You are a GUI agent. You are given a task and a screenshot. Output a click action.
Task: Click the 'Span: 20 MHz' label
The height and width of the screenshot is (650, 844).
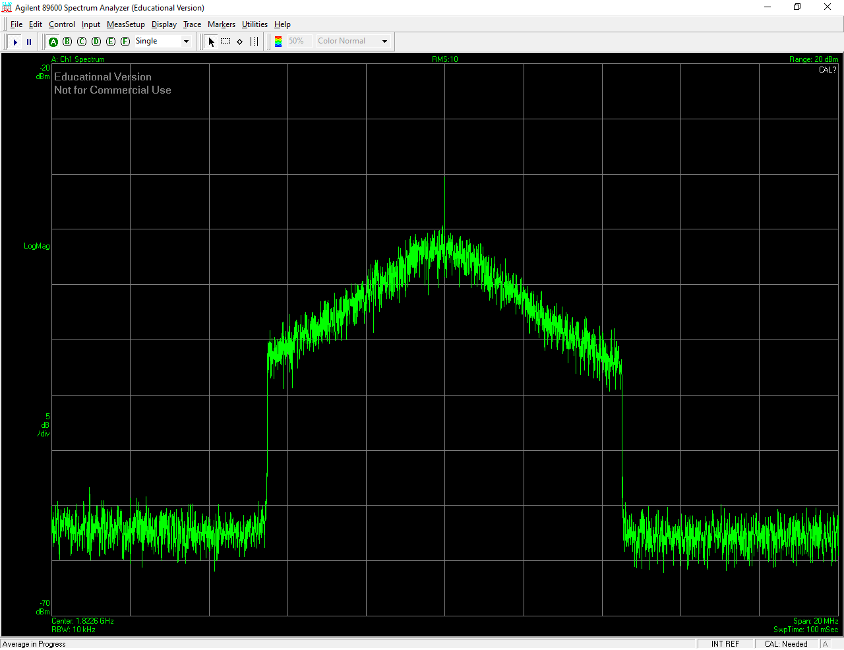(816, 621)
